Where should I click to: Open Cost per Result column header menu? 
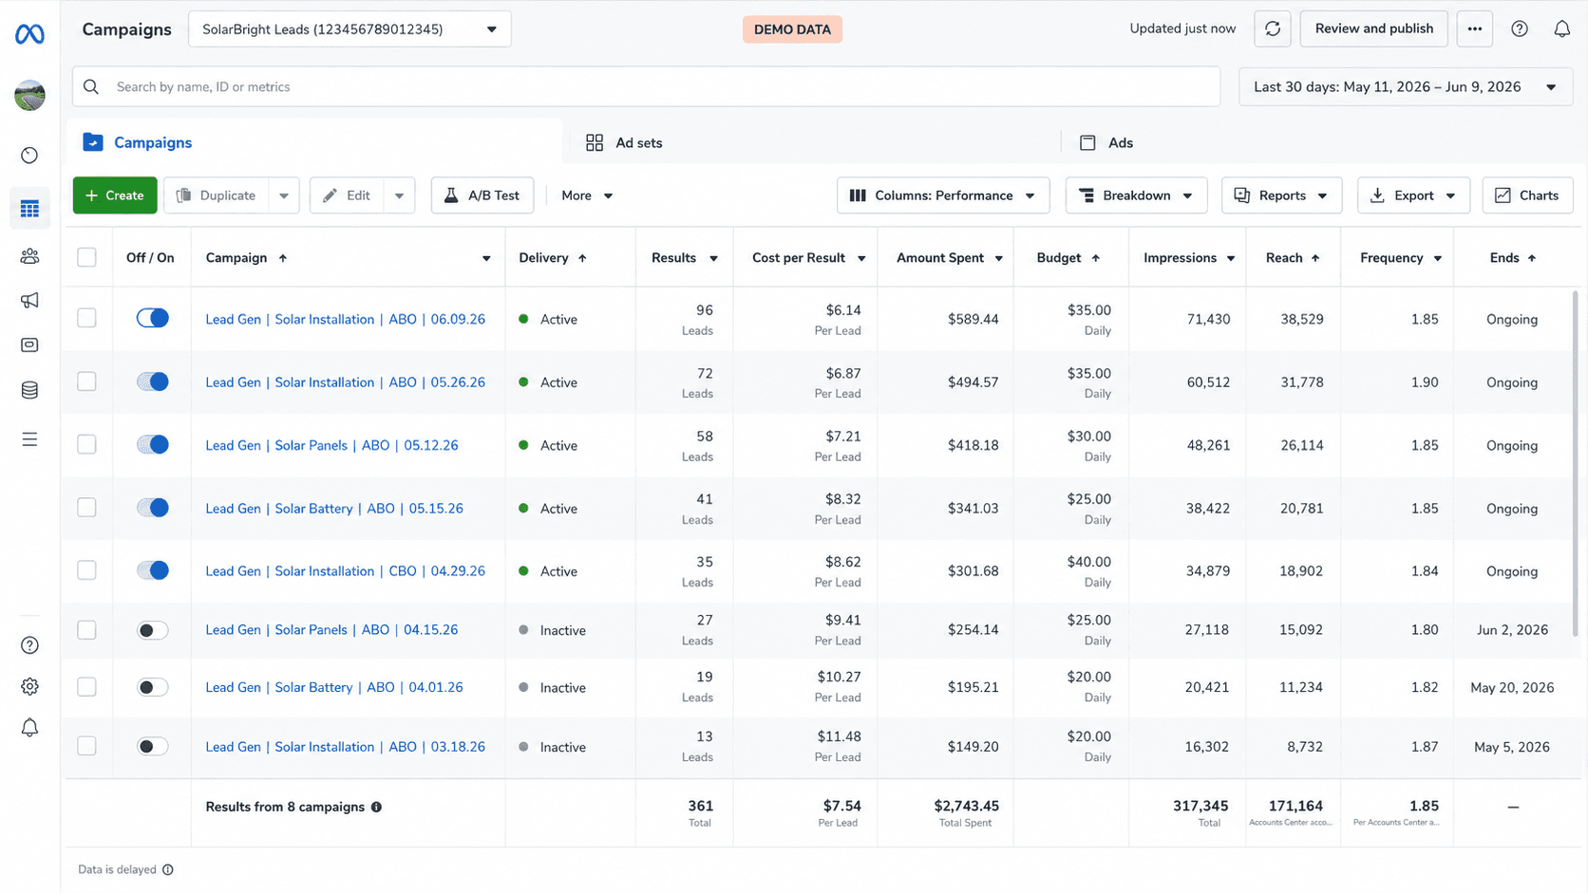(x=861, y=258)
